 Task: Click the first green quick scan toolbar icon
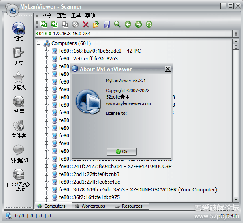tap(44, 24)
